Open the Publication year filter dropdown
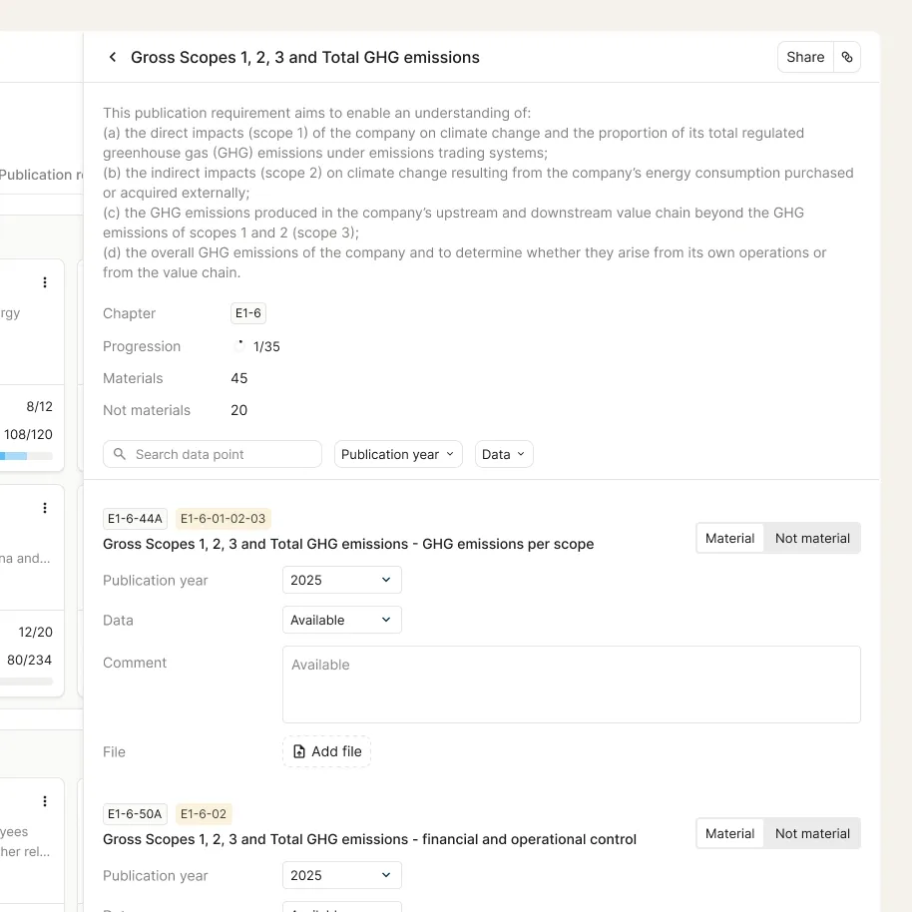The width and height of the screenshot is (912, 912). click(x=398, y=454)
